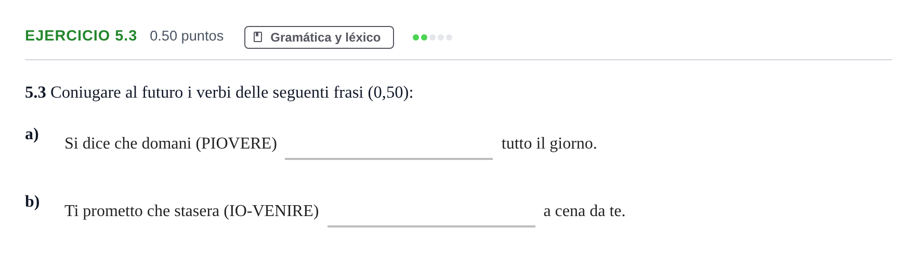Click the bold 5.3 number
This screenshot has height=268, width=917.
[x=35, y=92]
